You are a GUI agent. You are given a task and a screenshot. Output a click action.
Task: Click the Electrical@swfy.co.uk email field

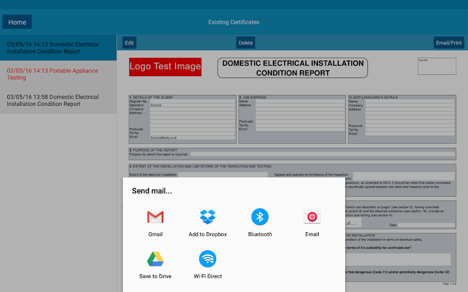(192, 138)
